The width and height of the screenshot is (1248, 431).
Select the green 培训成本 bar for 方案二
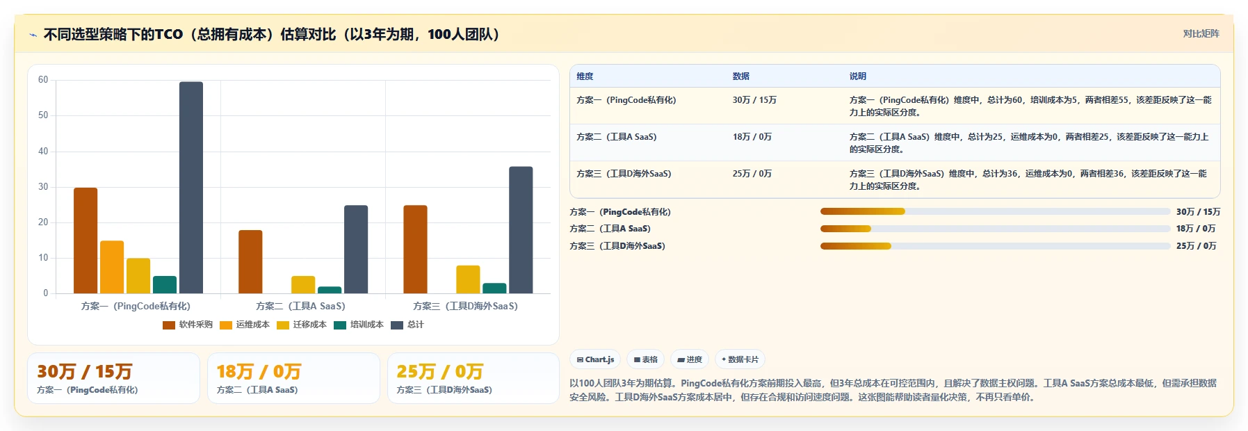click(330, 290)
